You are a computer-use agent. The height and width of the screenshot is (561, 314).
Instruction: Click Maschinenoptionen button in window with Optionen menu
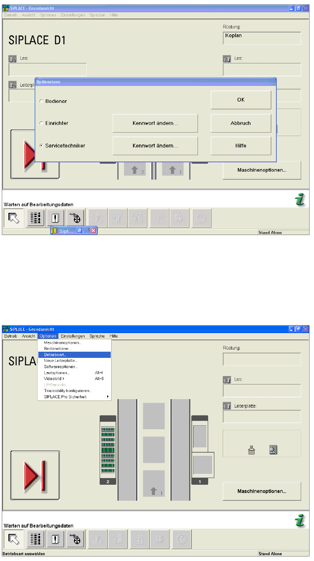[x=262, y=491]
